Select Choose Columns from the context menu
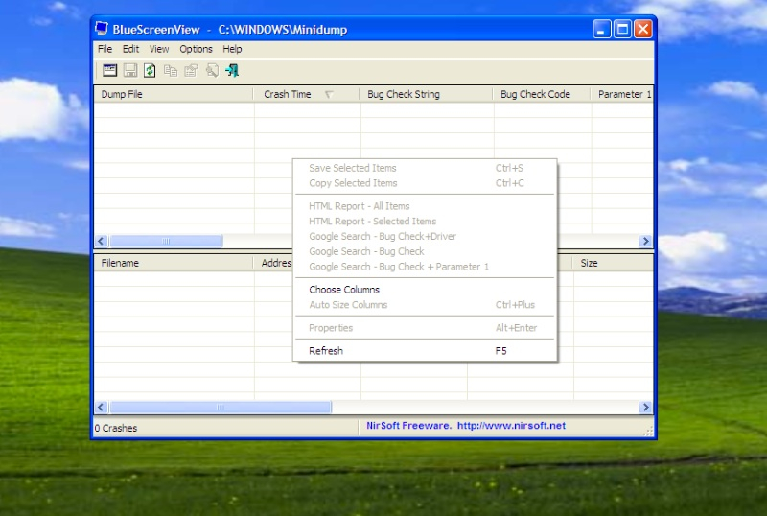Screen dimensions: 767x516 [x=344, y=290]
